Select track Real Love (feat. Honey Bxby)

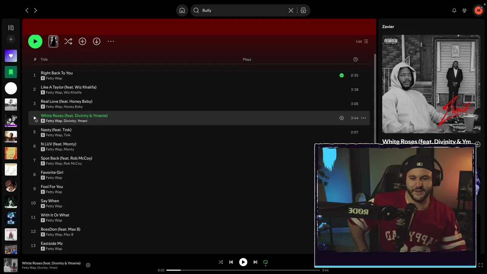coord(67,101)
